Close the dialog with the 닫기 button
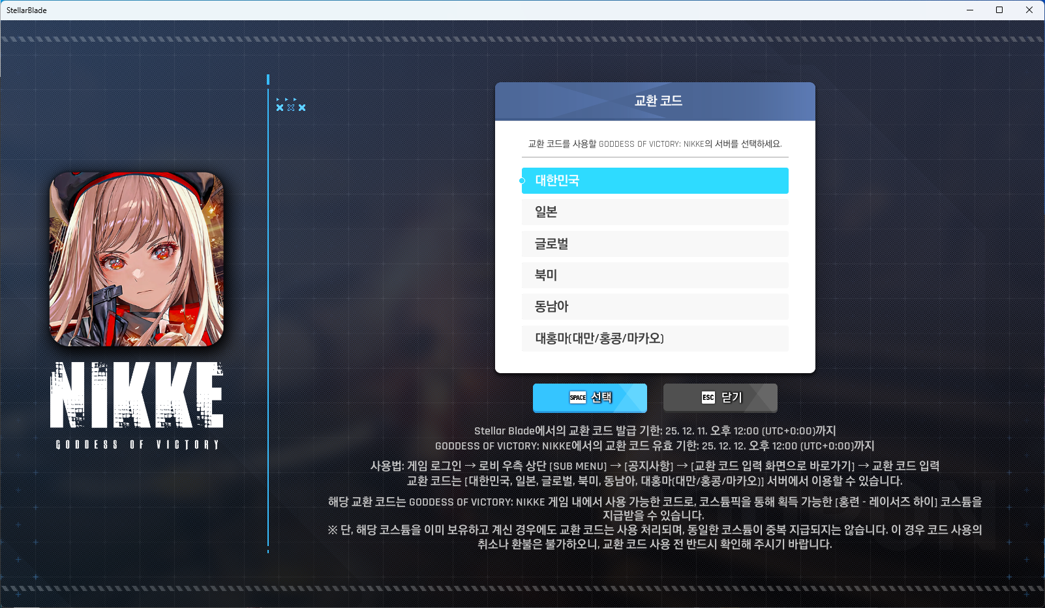The height and width of the screenshot is (608, 1045). [720, 398]
